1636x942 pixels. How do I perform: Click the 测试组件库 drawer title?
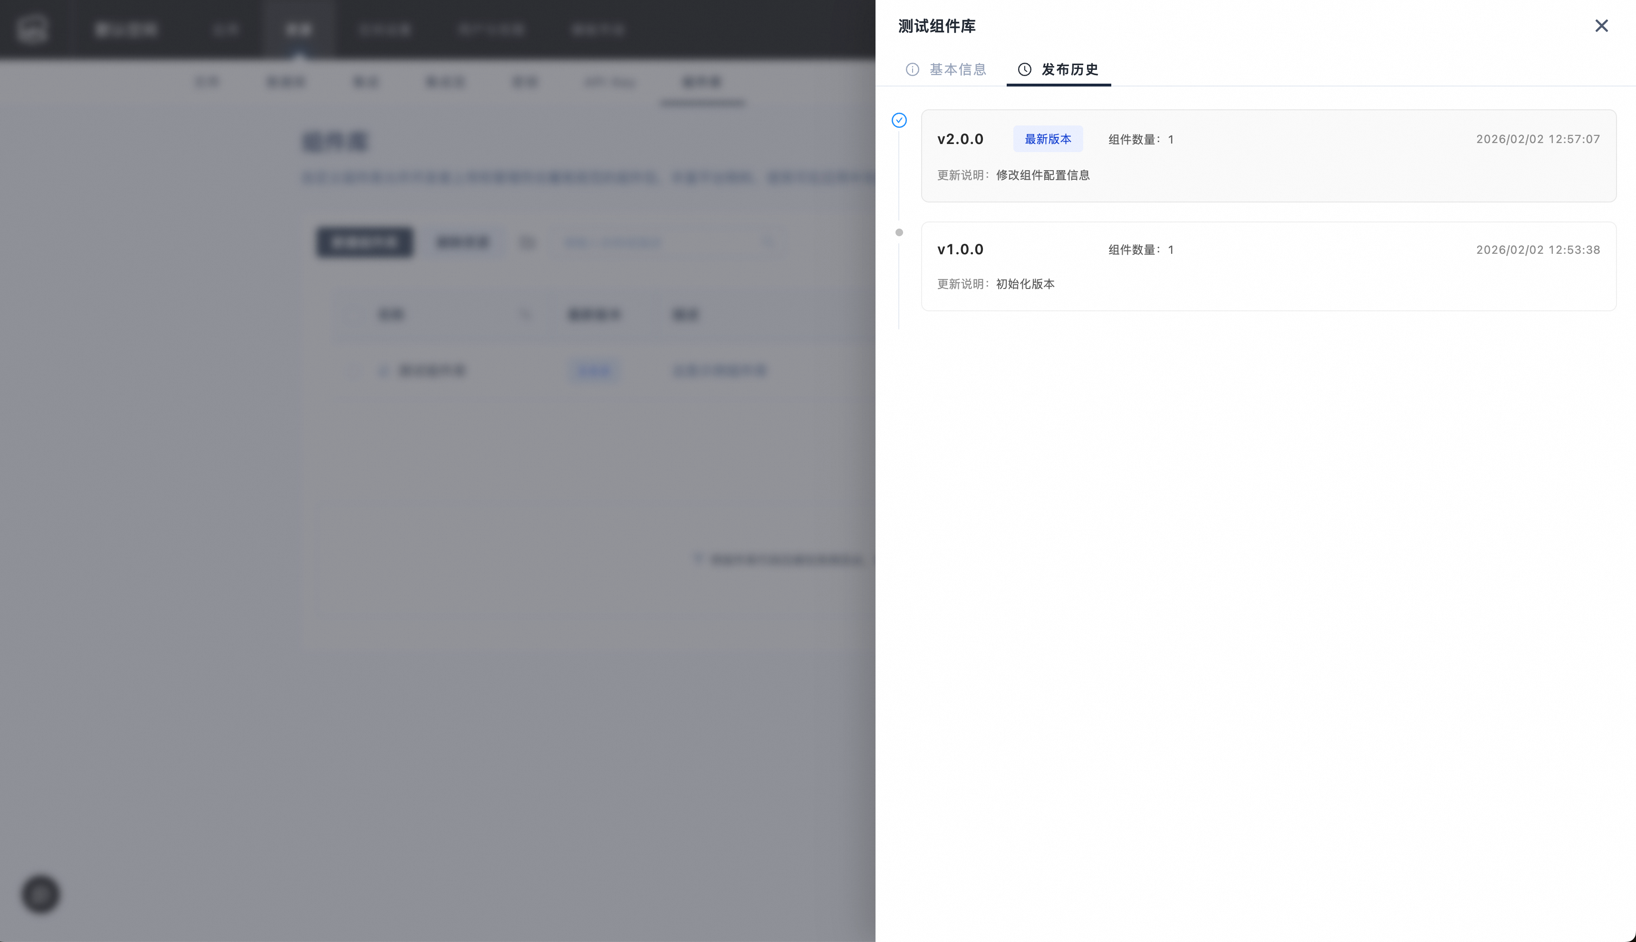tap(936, 27)
